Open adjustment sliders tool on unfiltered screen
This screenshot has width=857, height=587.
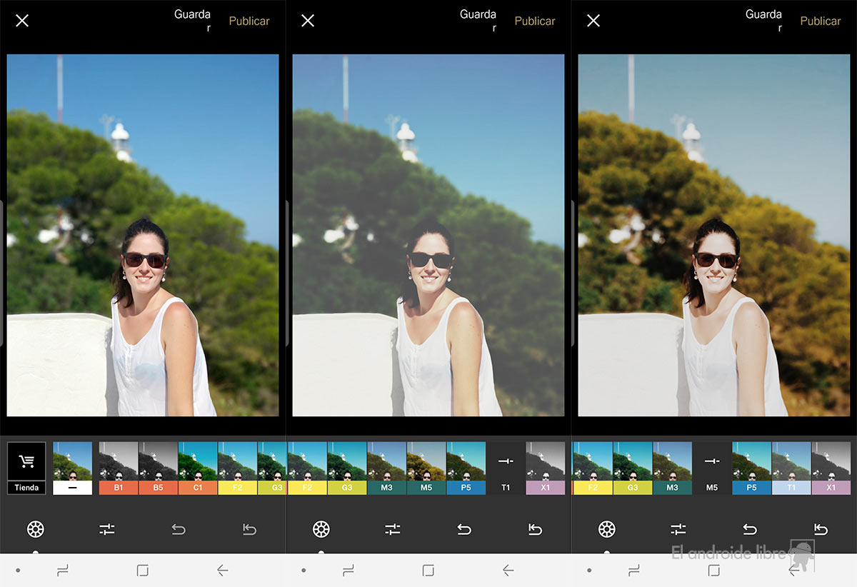[x=107, y=529]
